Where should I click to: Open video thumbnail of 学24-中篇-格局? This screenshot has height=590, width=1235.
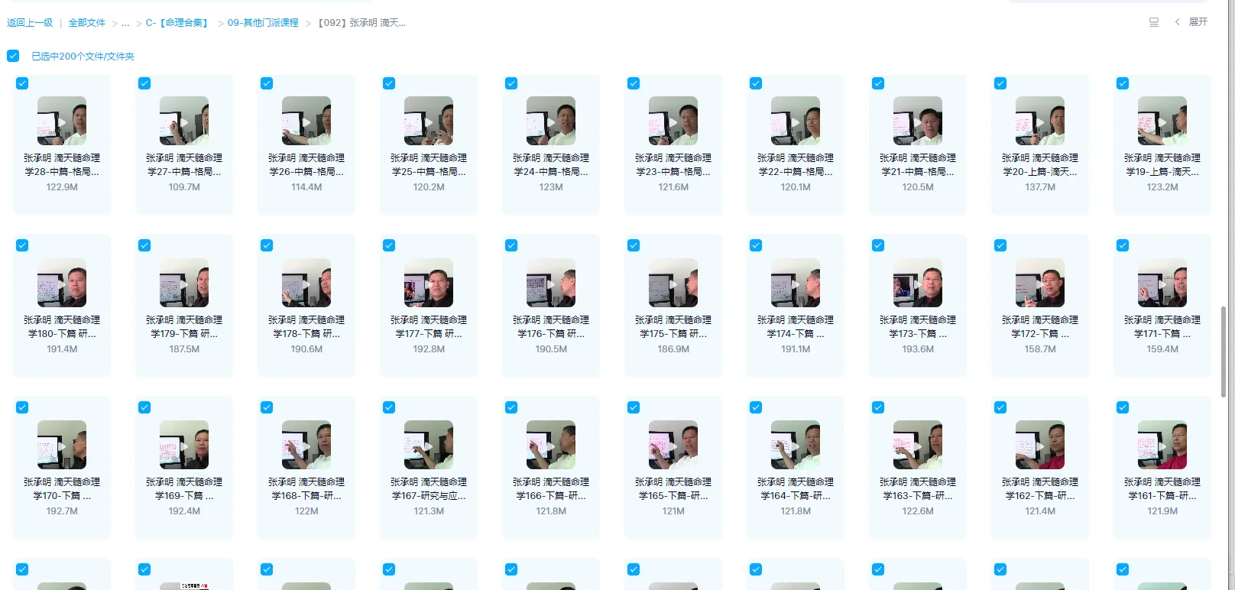click(551, 121)
